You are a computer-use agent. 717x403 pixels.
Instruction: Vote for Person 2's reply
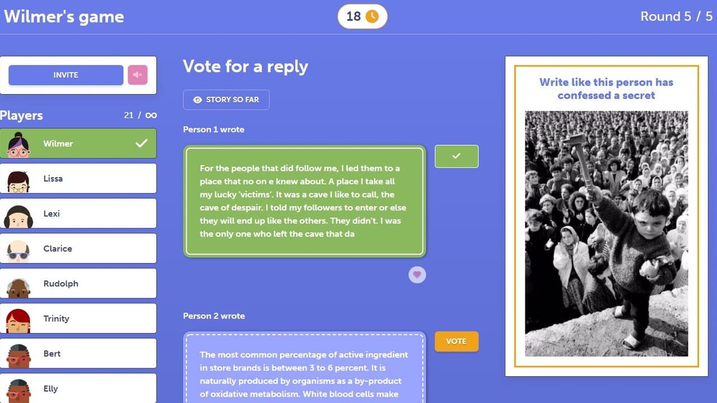(457, 341)
